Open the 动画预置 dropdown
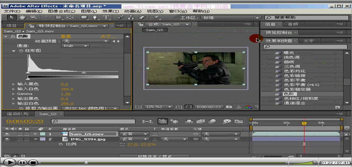The height and width of the screenshot is (167, 352). (x=85, y=41)
